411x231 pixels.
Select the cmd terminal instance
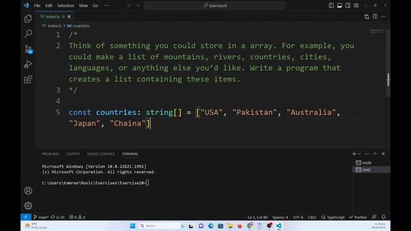(371, 169)
